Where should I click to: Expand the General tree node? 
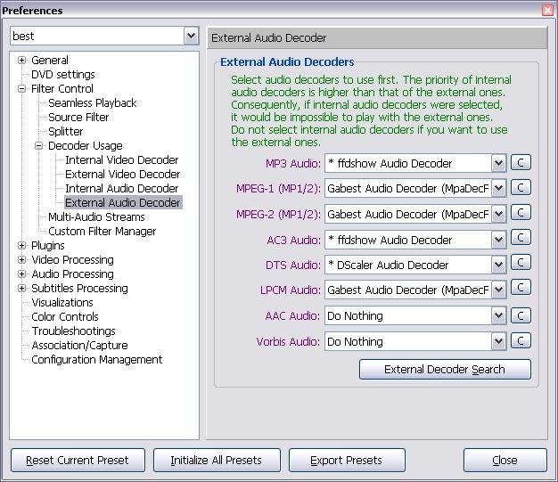[22, 61]
